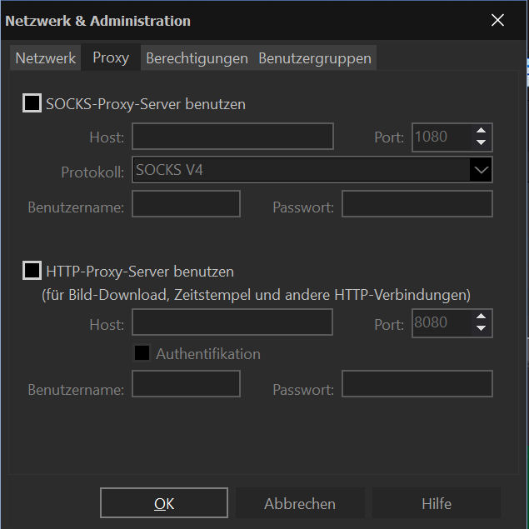Toggle the Authentifikation checkbox
This screenshot has height=529, width=529.
[142, 353]
